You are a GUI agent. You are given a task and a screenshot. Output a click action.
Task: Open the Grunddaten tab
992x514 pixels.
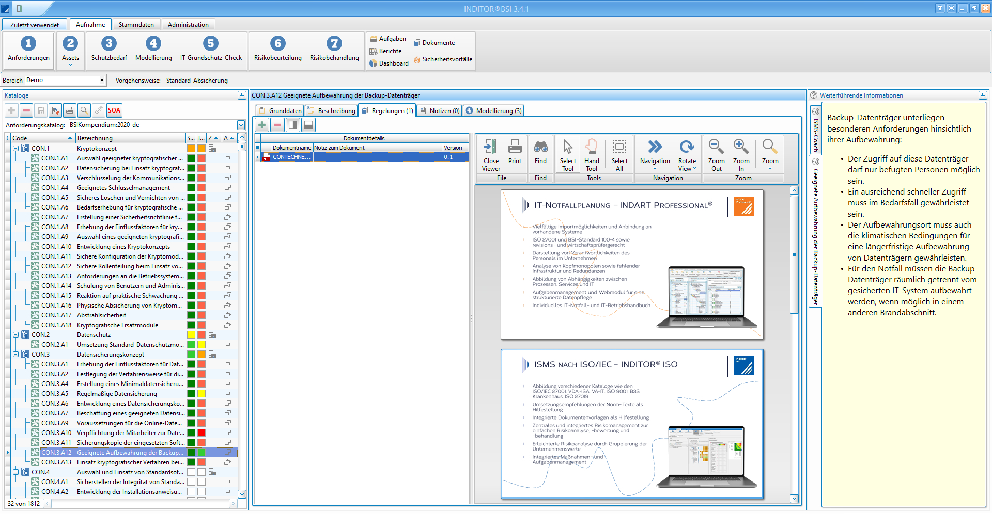[x=280, y=111]
